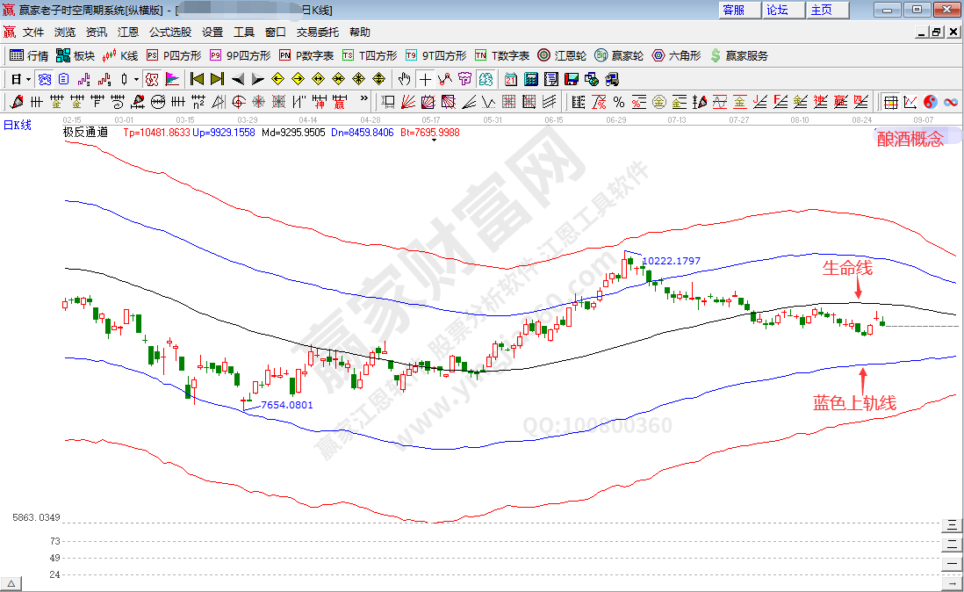
Task: Click the percent sign tool icon
Action: pyautogui.click(x=619, y=102)
